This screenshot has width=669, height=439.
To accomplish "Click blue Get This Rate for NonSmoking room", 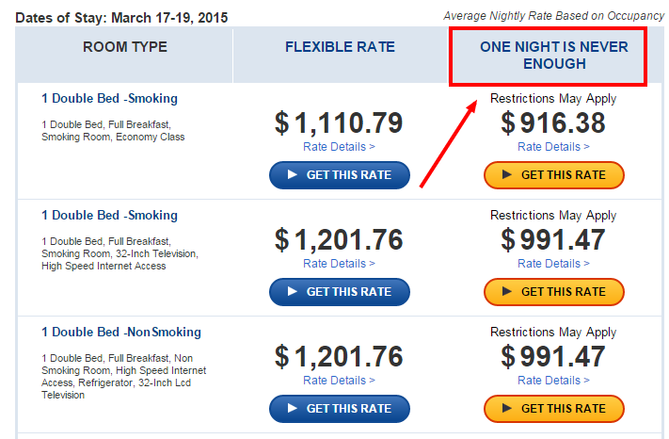I will point(339,409).
